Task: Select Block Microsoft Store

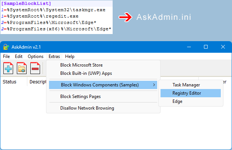Action: click(x=81, y=65)
